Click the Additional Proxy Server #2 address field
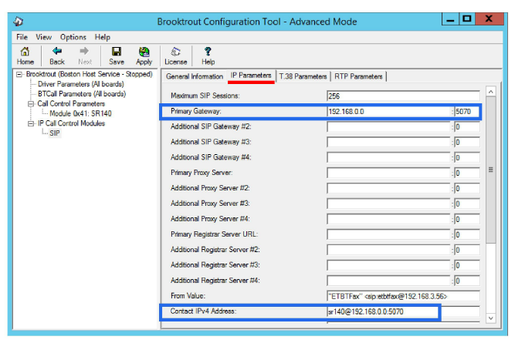The height and width of the screenshot is (350, 515). (389, 188)
